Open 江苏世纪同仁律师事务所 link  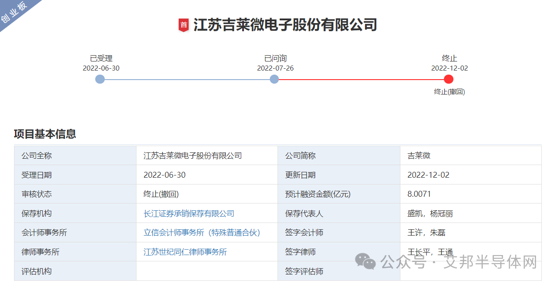pos(185,252)
